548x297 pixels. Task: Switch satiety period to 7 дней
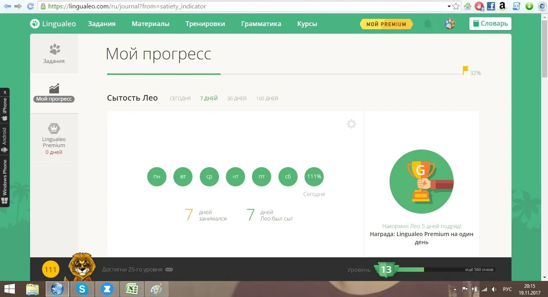tap(209, 99)
